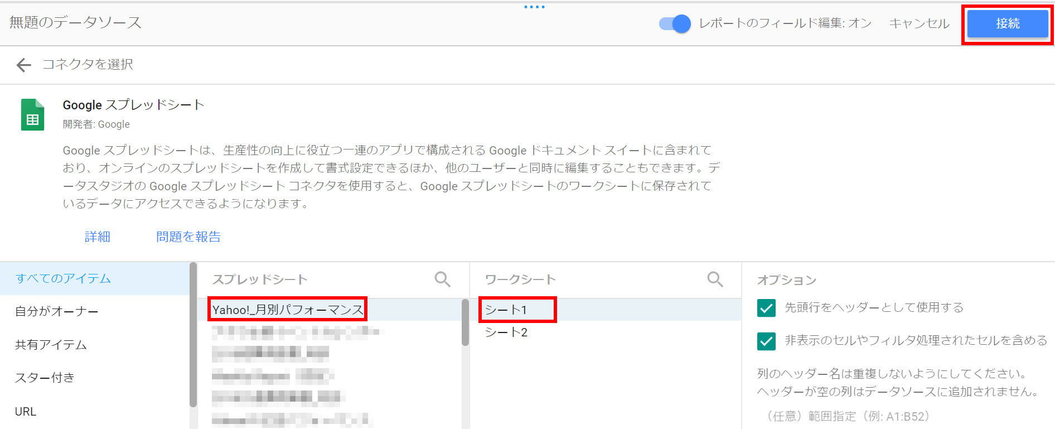Click the spreadsheet list scrollbar
This screenshot has width=1055, height=429.
tap(465, 322)
